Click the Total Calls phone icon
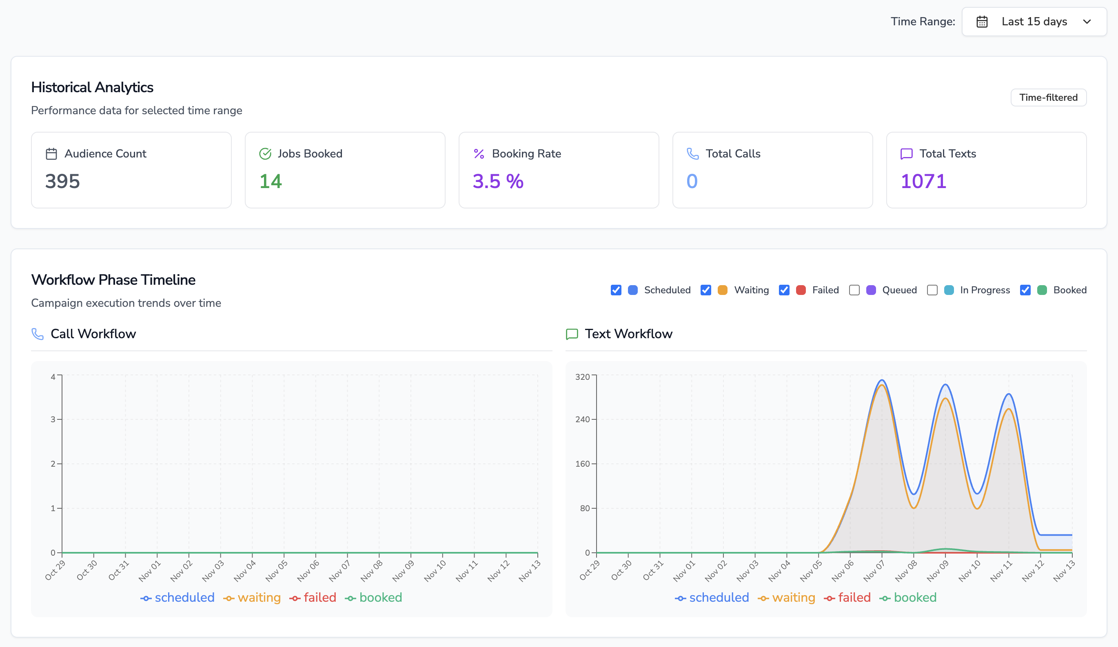Viewport: 1118px width, 647px height. [692, 153]
